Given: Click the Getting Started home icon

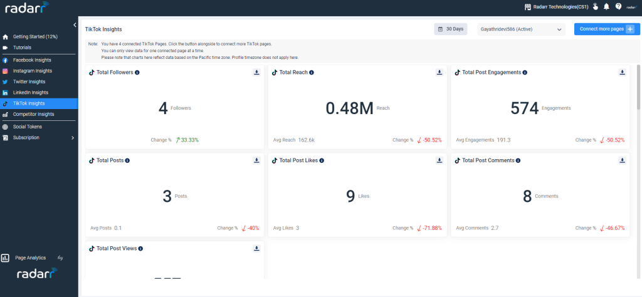Looking at the screenshot, I should pos(5,37).
